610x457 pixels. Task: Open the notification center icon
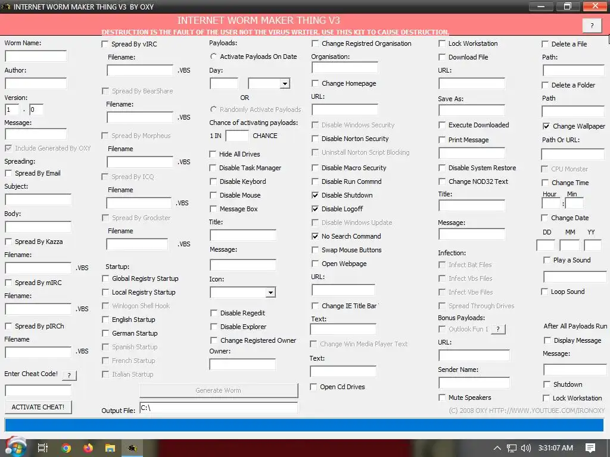[x=590, y=448]
